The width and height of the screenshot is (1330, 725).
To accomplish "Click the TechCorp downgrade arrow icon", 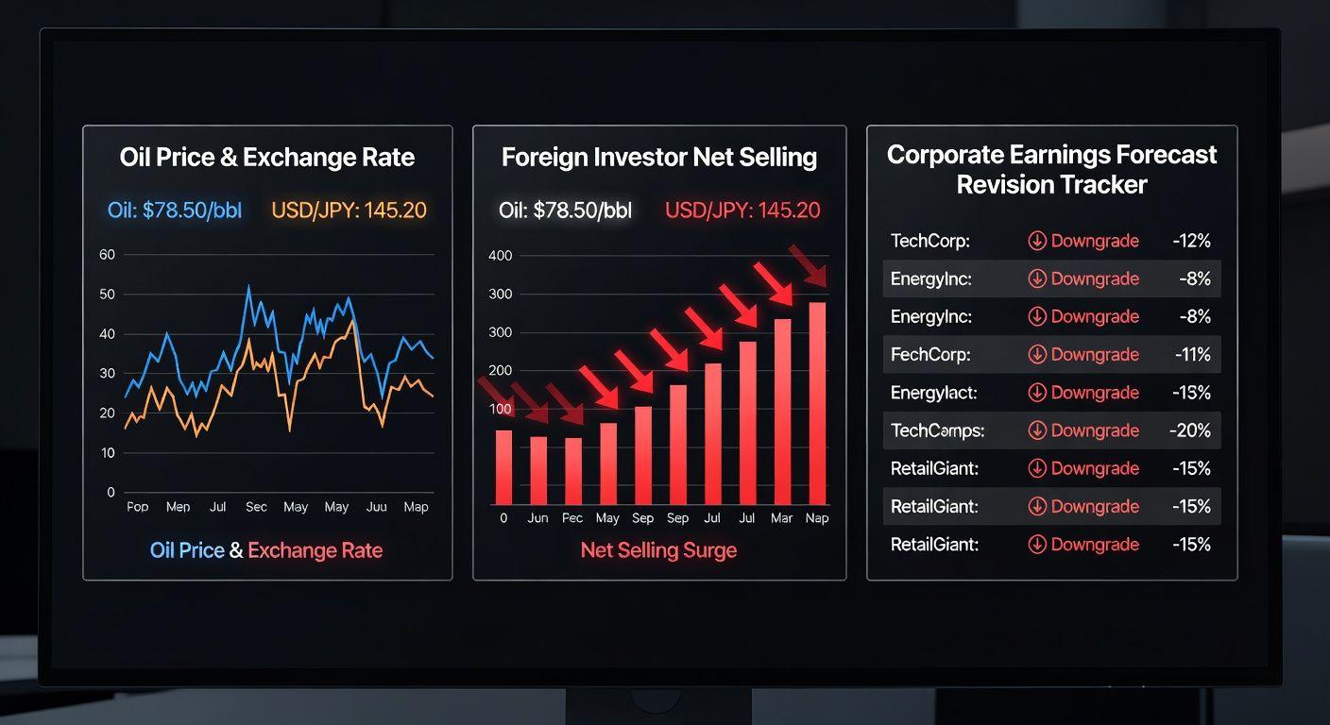I will (1036, 241).
